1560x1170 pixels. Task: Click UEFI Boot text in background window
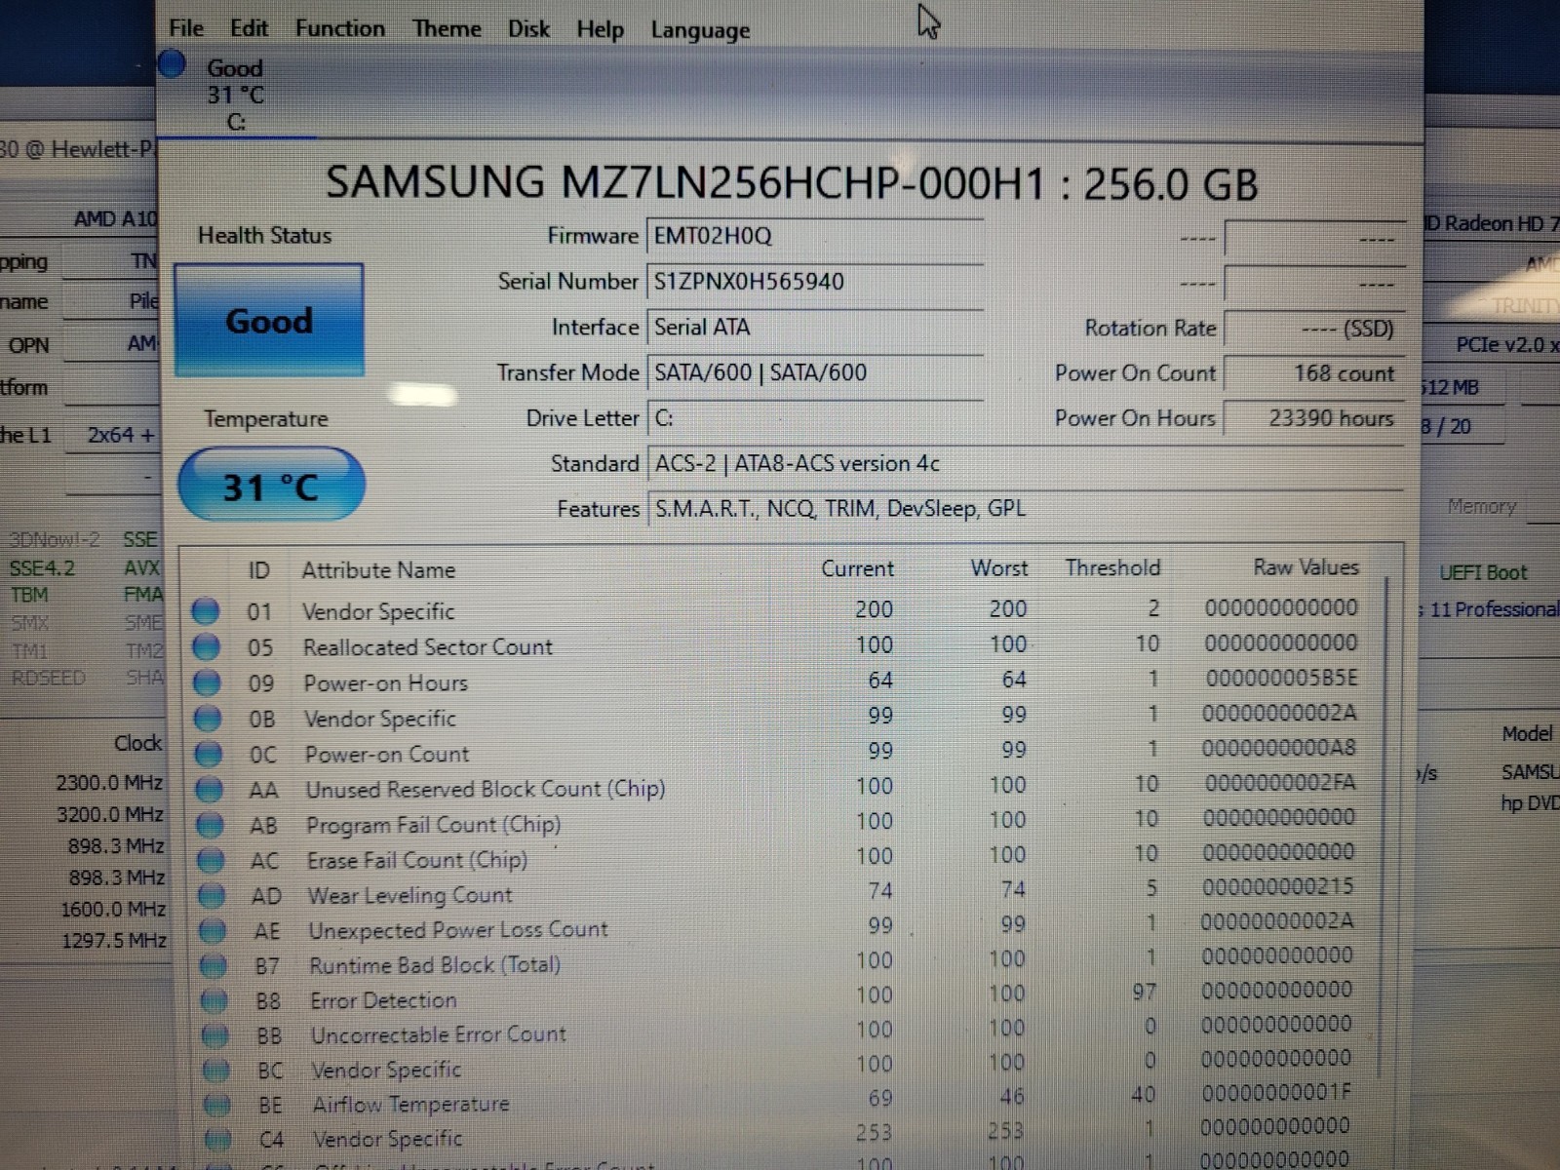pyautogui.click(x=1483, y=573)
